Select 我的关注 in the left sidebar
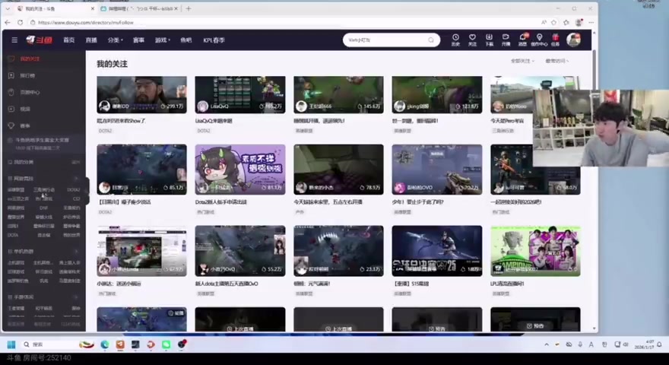Viewport: 669px width, 365px height. coord(30,59)
